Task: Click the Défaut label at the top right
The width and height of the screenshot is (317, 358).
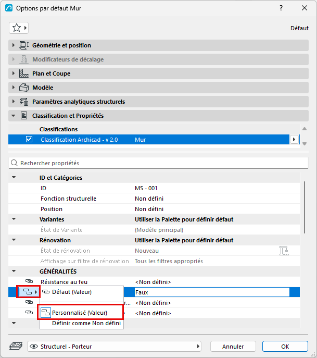Action: click(x=299, y=28)
